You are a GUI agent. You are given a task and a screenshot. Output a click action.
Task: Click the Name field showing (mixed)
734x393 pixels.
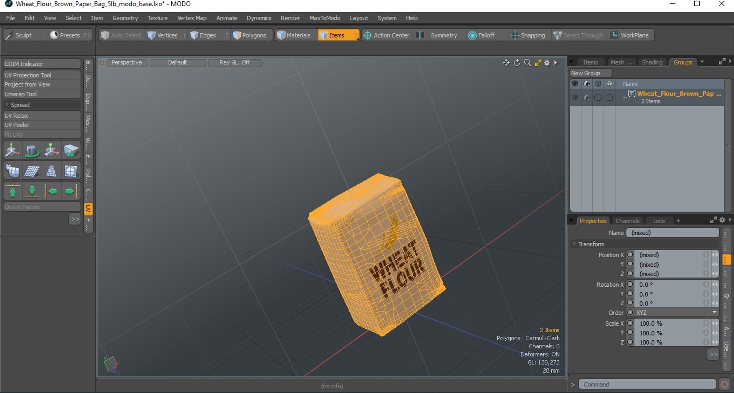coord(672,233)
